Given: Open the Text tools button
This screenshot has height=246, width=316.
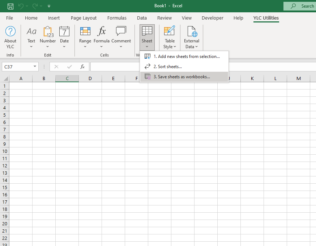Looking at the screenshot, I should 31,37.
